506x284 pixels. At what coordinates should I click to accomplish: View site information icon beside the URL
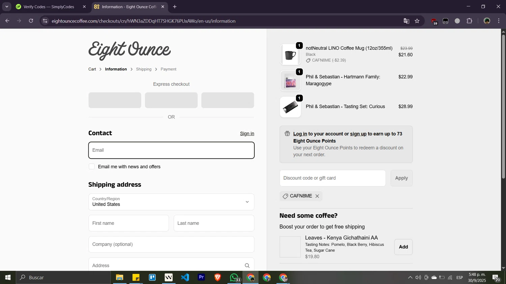[x=45, y=21]
